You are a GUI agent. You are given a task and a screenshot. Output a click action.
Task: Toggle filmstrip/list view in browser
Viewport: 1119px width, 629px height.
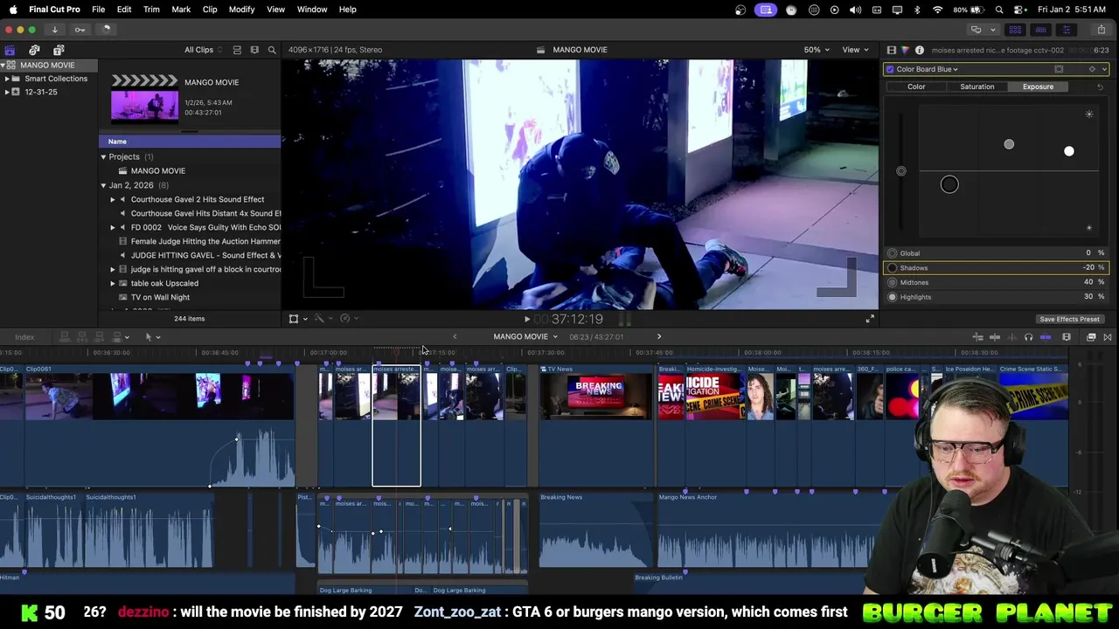pyautogui.click(x=254, y=50)
